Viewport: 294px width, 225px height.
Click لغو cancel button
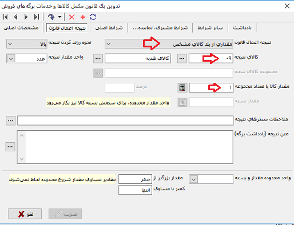pos(25,214)
